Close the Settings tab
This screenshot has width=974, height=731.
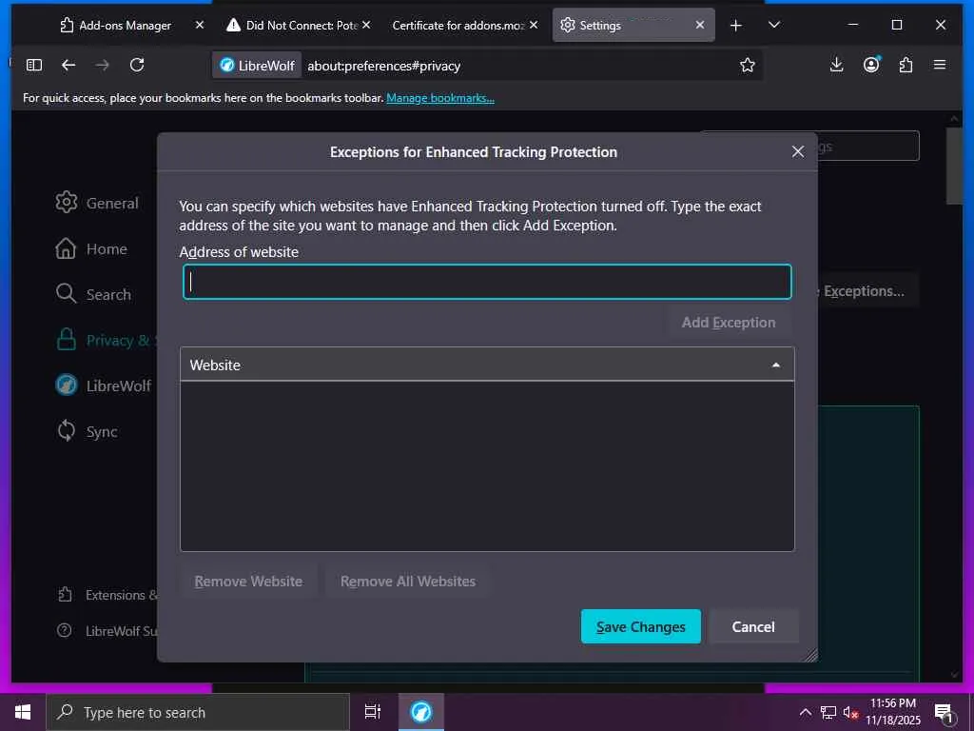pyautogui.click(x=700, y=25)
